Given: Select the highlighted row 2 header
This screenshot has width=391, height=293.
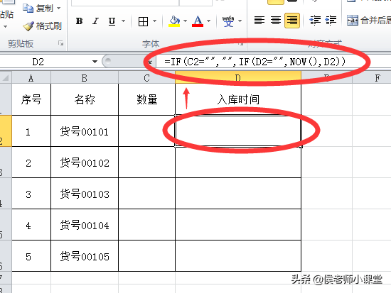Looking at the screenshot, I should [x=6, y=131].
